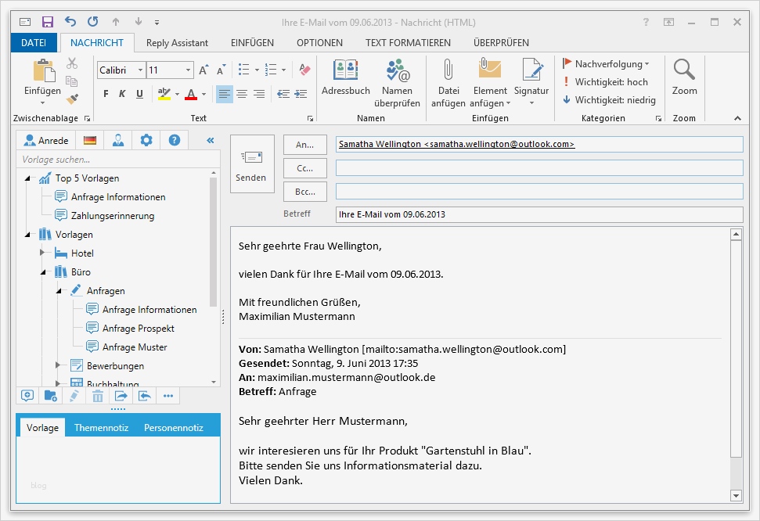The image size is (760, 521).
Task: Switch to the OPTIONEN ribbon tab
Action: pyautogui.click(x=319, y=43)
